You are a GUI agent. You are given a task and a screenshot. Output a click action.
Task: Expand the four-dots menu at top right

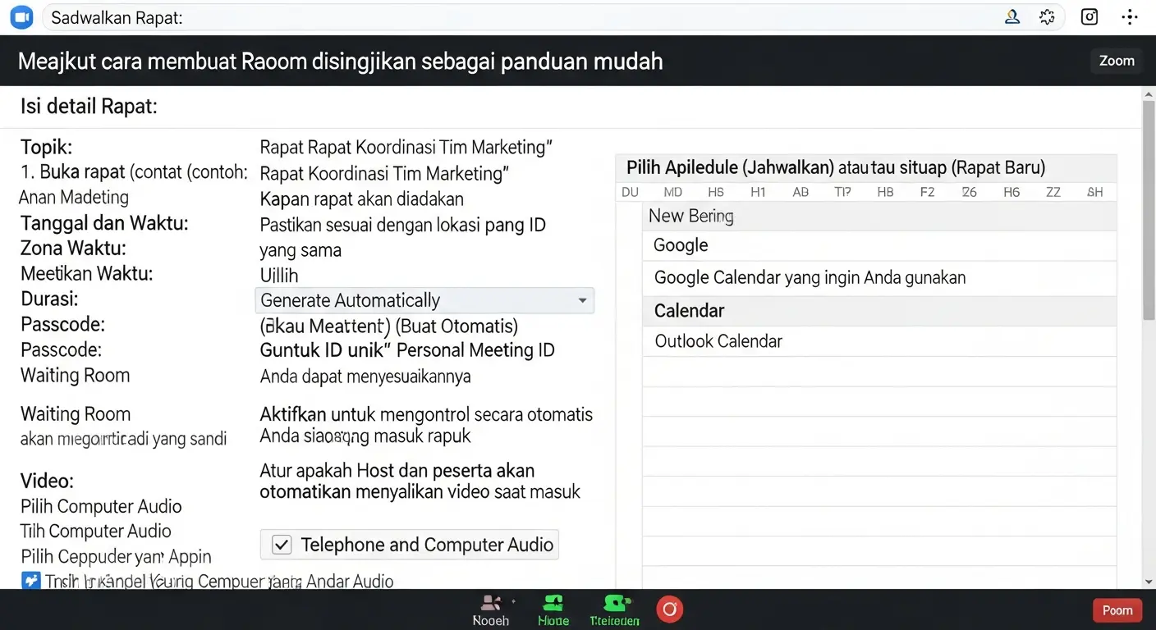click(1130, 16)
